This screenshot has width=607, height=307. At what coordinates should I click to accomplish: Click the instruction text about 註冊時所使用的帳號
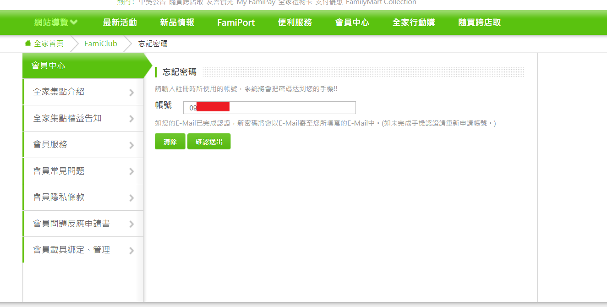pyautogui.click(x=246, y=89)
